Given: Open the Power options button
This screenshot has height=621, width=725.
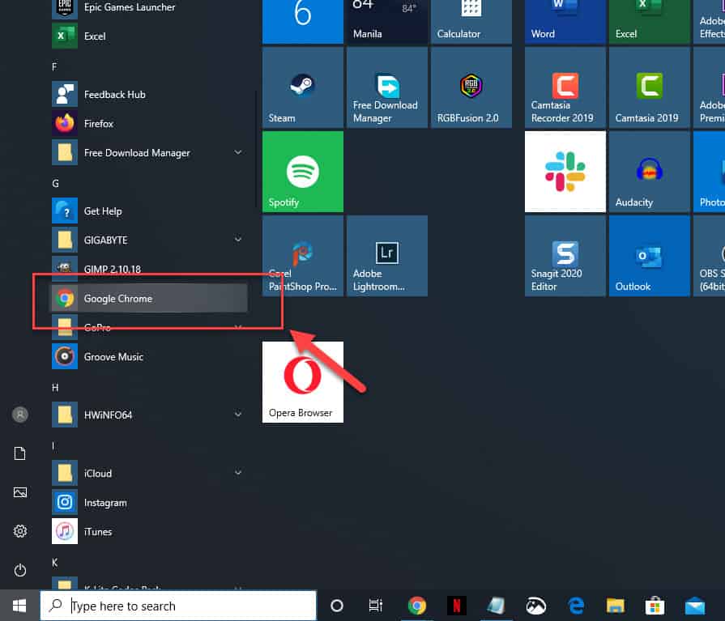Looking at the screenshot, I should point(20,570).
